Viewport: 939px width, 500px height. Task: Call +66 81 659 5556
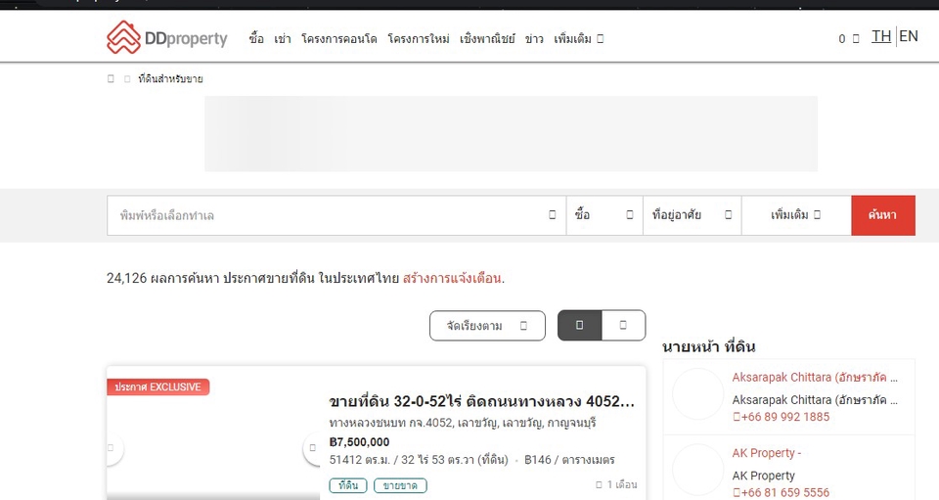782,492
